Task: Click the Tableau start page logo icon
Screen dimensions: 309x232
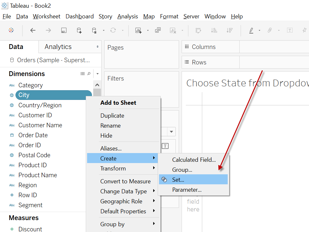Action: [x=11, y=30]
